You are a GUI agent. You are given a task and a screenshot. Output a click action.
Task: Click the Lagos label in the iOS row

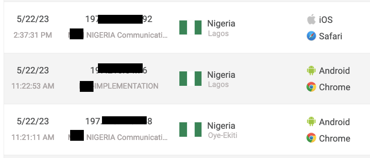coord(218,33)
